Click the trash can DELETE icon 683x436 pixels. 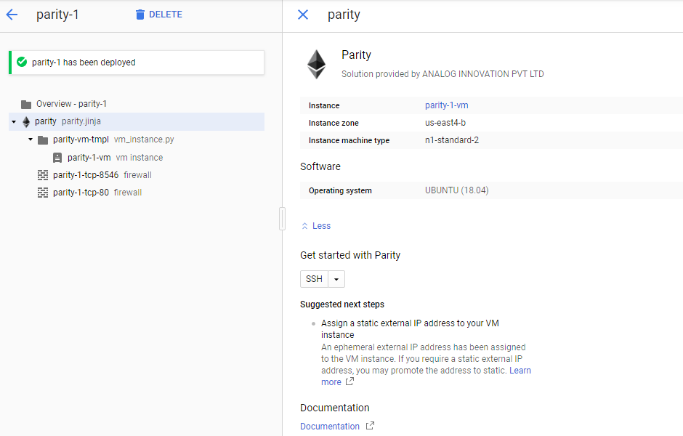(x=140, y=15)
